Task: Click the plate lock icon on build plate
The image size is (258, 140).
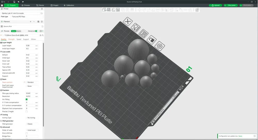Action: pos(151,40)
